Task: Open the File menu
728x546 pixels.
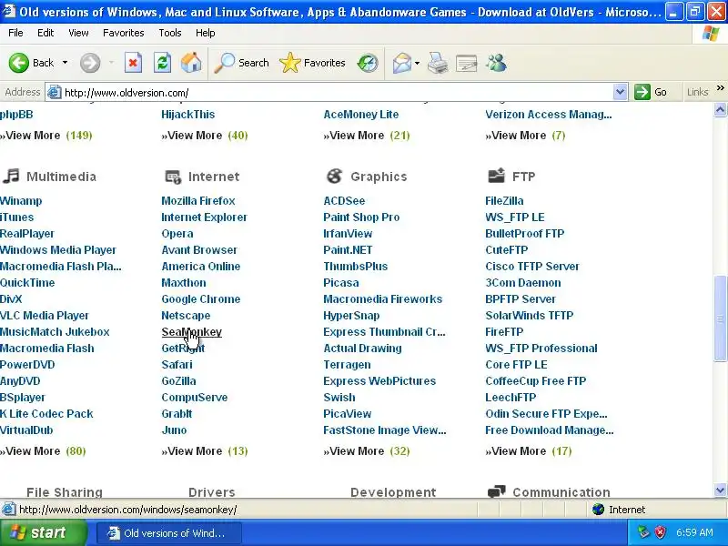Action: click(x=15, y=33)
